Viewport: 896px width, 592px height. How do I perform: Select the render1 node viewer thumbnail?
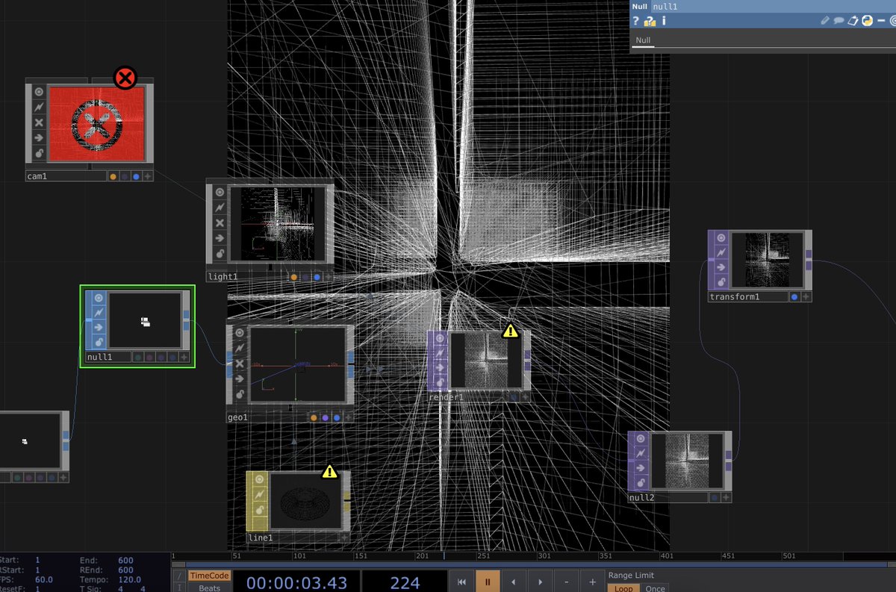tap(486, 361)
